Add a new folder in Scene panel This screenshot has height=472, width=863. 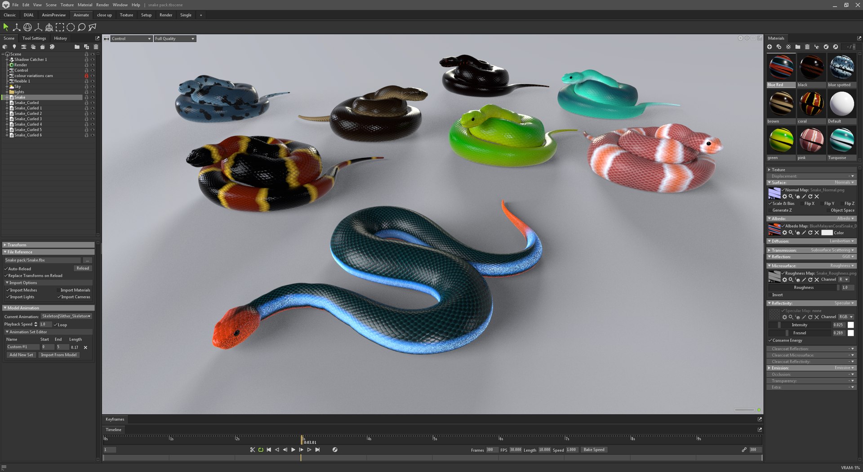point(77,47)
